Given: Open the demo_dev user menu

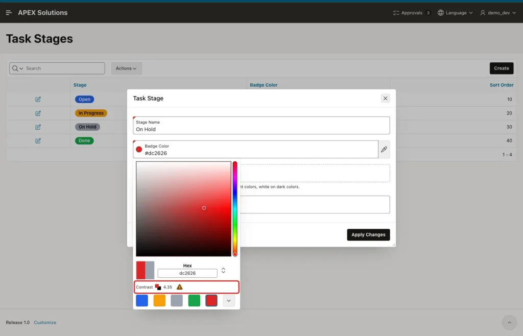Looking at the screenshot, I should click(x=498, y=13).
